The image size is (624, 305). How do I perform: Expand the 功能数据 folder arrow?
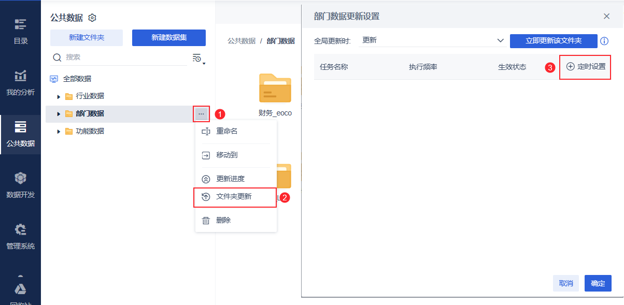(59, 132)
